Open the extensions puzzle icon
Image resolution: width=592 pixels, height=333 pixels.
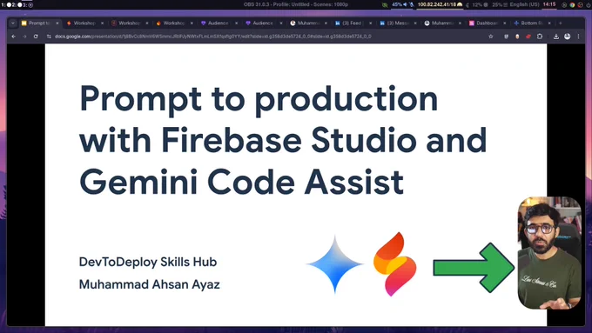(x=540, y=37)
